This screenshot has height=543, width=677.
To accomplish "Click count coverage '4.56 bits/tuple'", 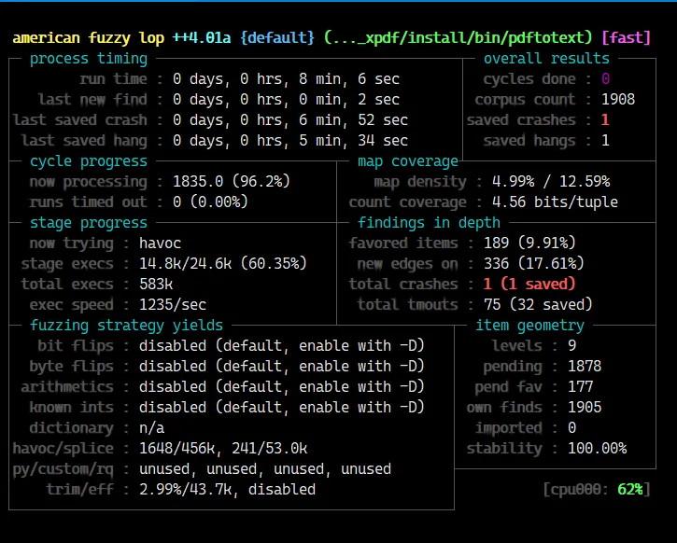I will point(555,202).
